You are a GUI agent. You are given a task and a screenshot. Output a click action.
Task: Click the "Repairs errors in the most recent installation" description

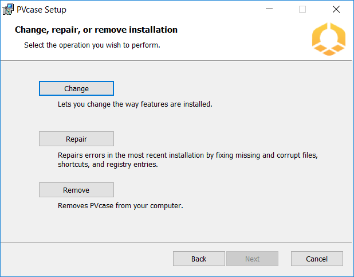[188, 160]
